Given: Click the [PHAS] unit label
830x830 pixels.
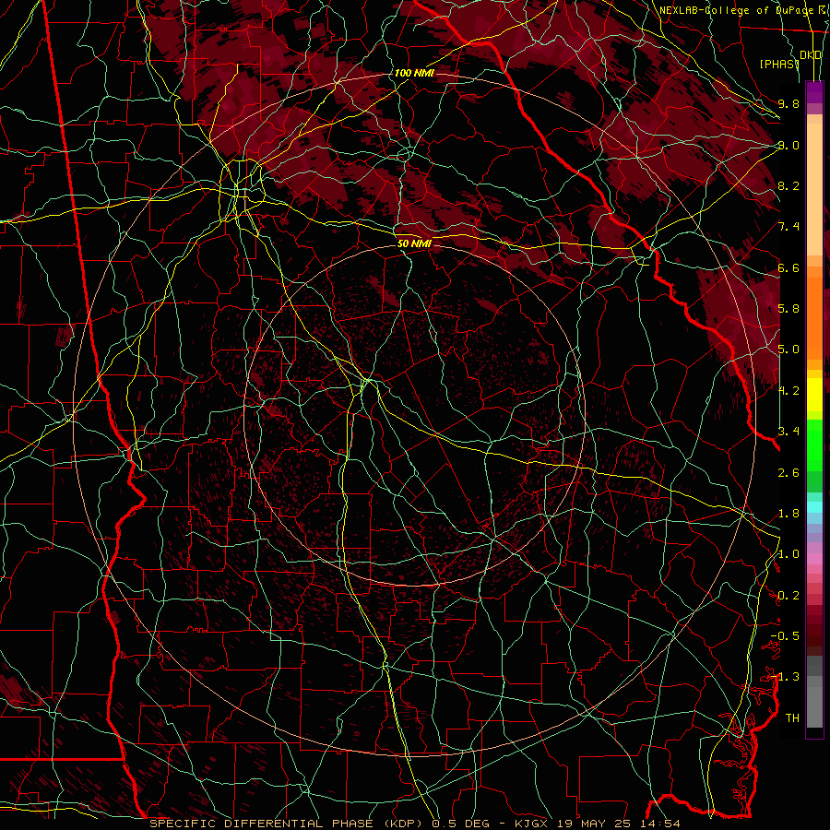Looking at the screenshot, I should click(779, 64).
